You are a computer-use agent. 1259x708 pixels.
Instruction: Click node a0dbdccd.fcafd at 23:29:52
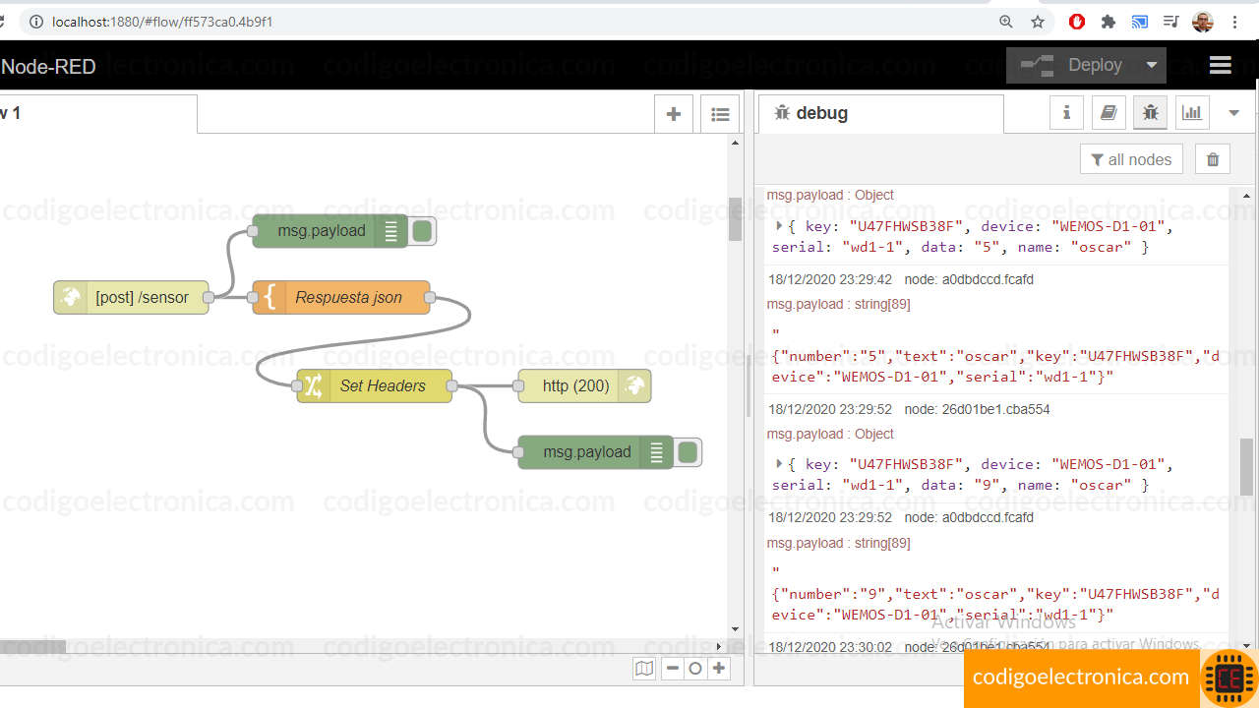(x=969, y=517)
